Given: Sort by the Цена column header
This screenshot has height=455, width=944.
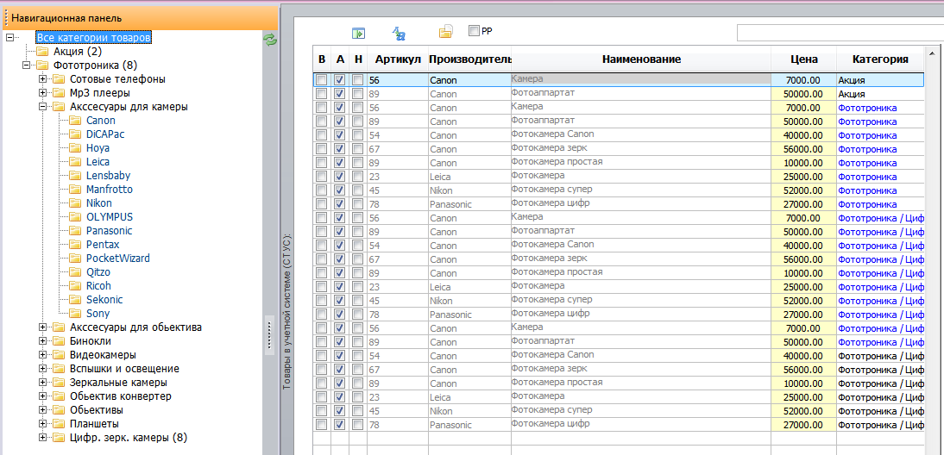Looking at the screenshot, I should coord(803,59).
